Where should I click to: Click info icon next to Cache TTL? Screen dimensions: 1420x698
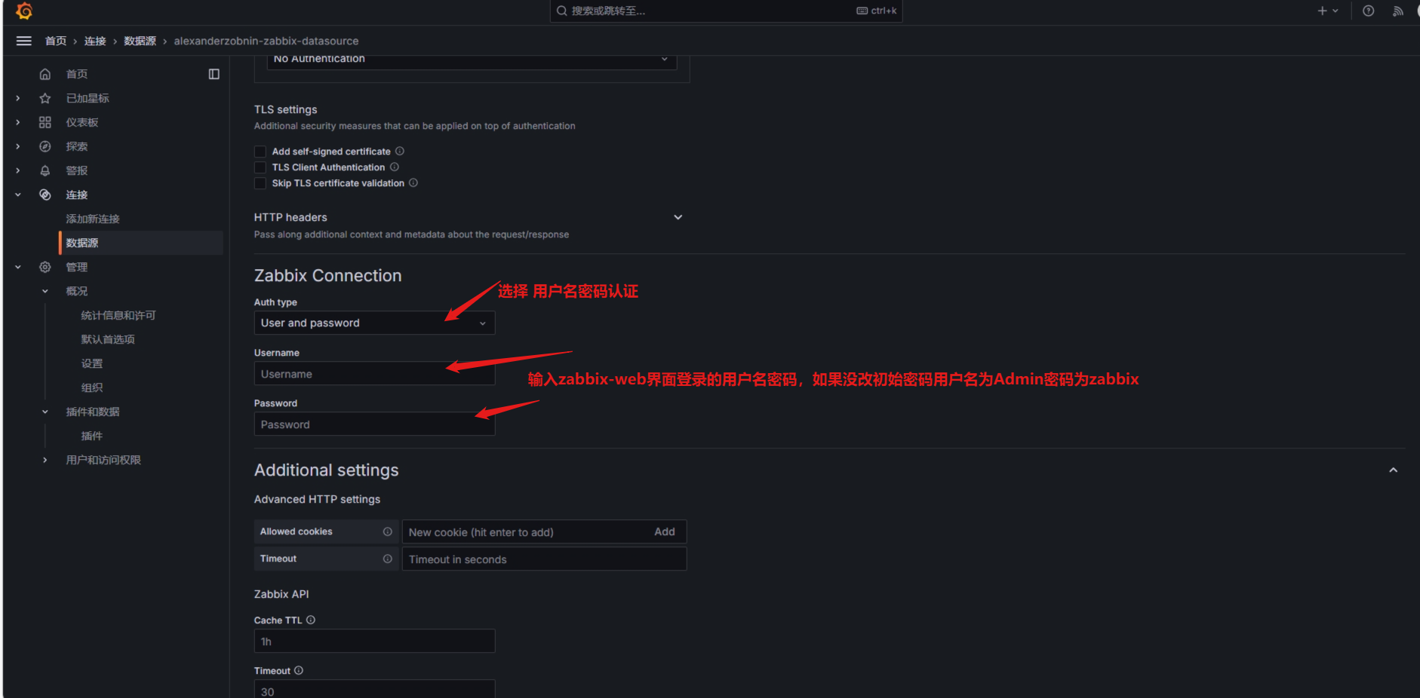coord(311,620)
